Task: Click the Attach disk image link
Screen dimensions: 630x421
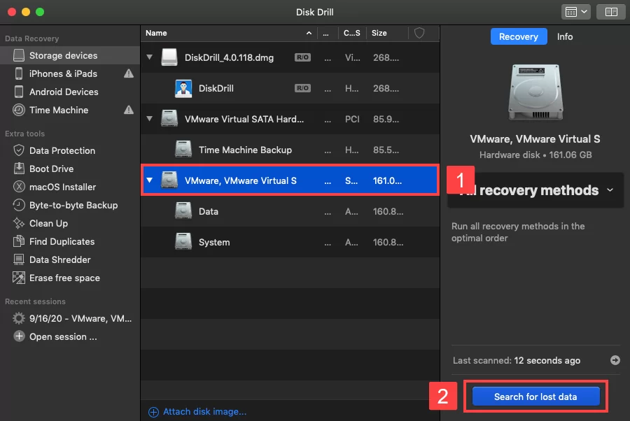Action: coord(203,412)
